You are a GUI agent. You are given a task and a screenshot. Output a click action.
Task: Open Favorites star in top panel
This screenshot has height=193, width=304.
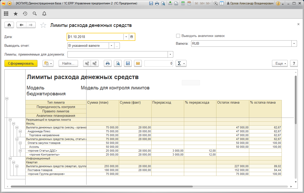click(x=15, y=14)
